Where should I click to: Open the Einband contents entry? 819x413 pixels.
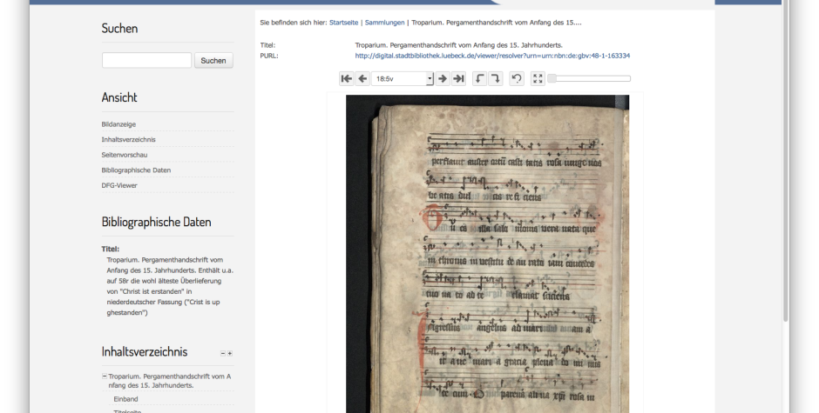tap(125, 399)
